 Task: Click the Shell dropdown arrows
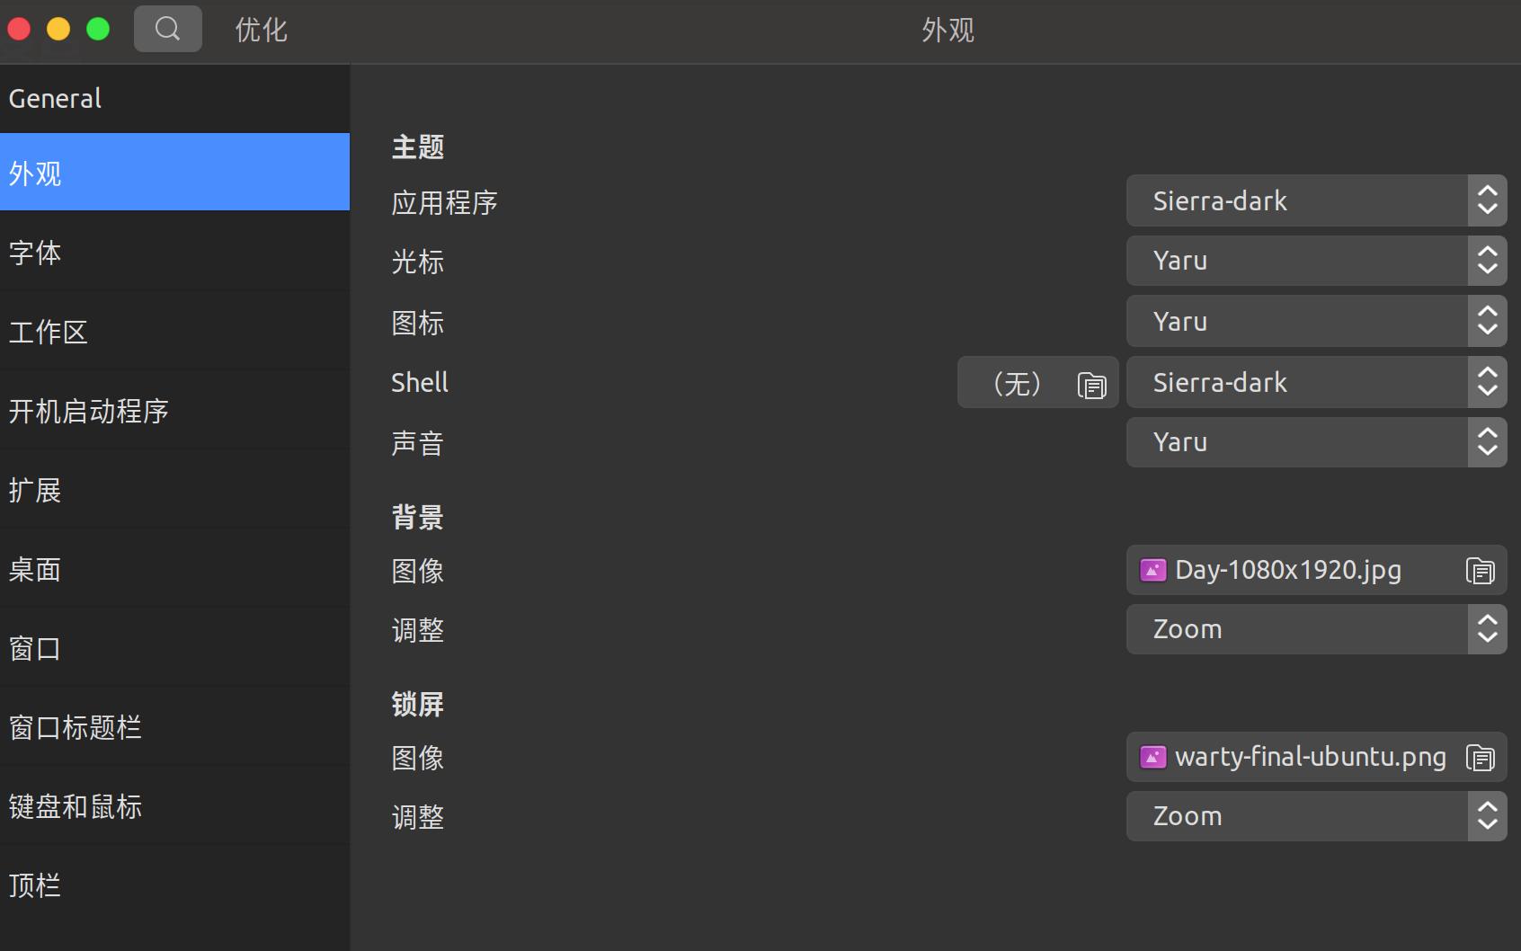tap(1488, 382)
